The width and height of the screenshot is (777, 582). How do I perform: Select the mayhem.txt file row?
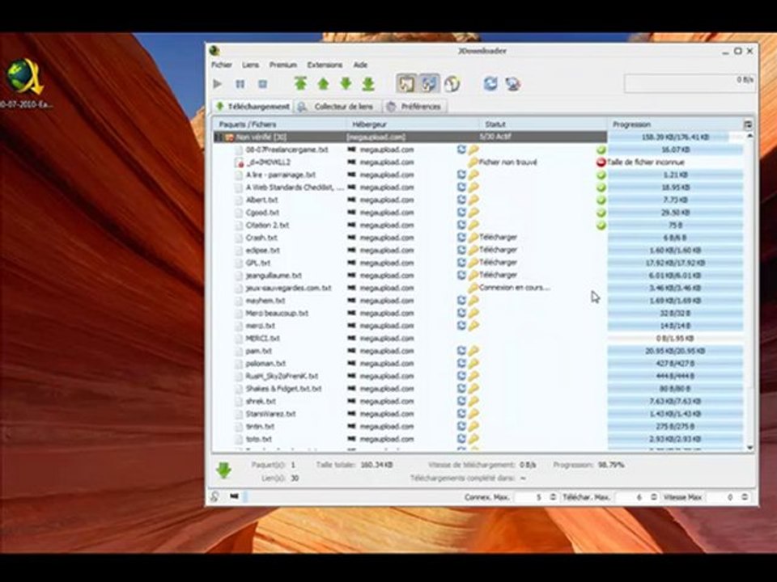478,301
